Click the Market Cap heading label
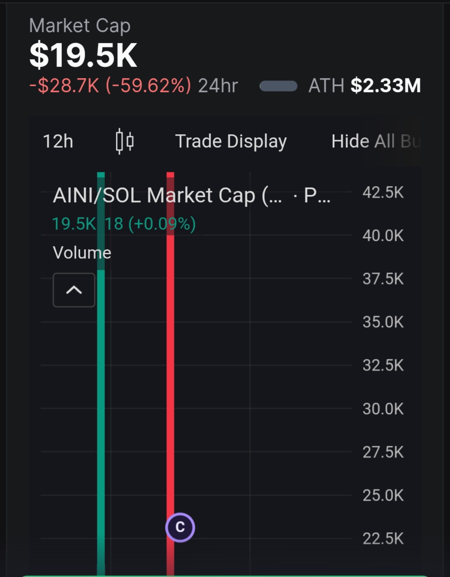The image size is (450, 577). (80, 26)
